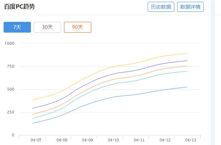This screenshot has height=145, width=221.
Task: Click the 百度PC趋势 panel title
Action: pyautogui.click(x=19, y=6)
